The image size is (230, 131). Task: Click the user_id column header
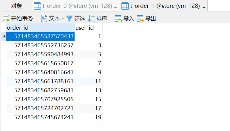click(x=88, y=28)
